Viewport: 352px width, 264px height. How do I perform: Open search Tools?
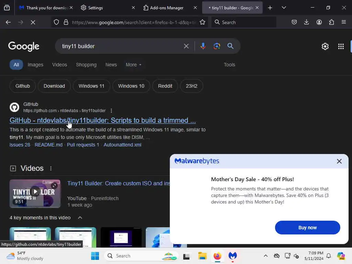tap(229, 65)
